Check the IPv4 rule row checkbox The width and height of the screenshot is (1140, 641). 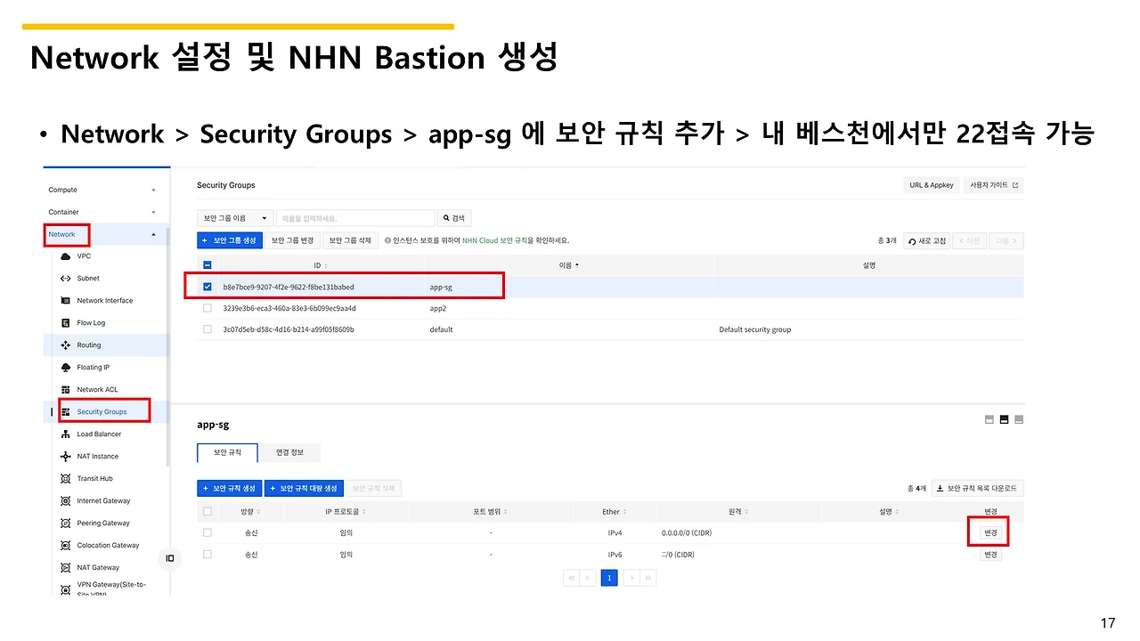point(208,532)
